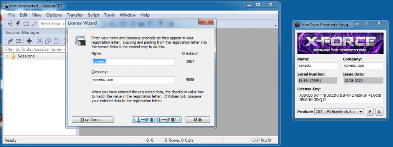
Task: Click the Filter by folder/session name box
Action: [x=35, y=49]
